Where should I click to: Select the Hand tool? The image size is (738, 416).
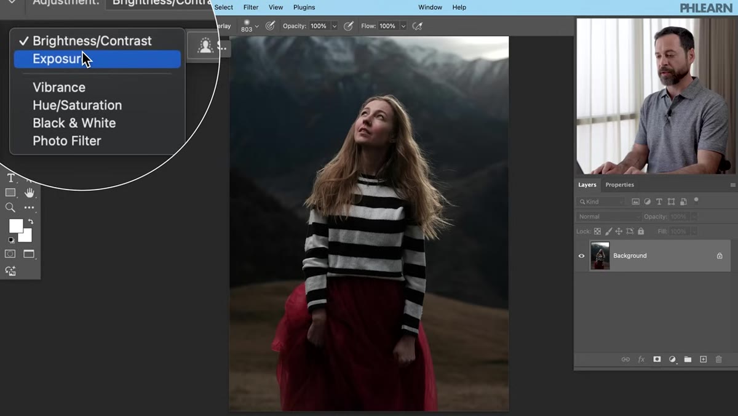pos(29,193)
